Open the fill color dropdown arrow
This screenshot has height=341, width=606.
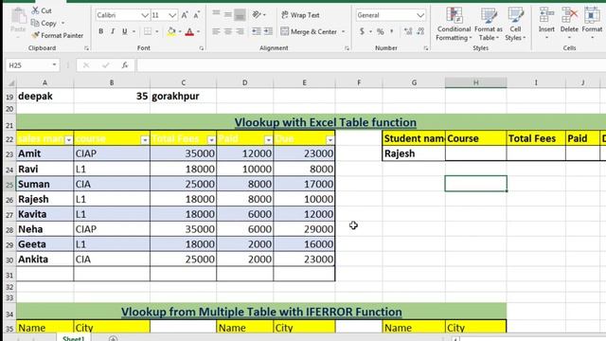tap(180, 31)
